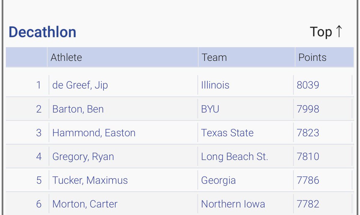Click the 8039 points score

[308, 85]
